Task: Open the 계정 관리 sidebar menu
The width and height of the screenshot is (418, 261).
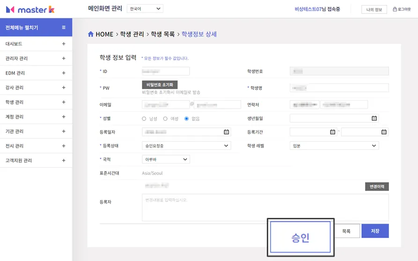Action: pyautogui.click(x=36, y=117)
